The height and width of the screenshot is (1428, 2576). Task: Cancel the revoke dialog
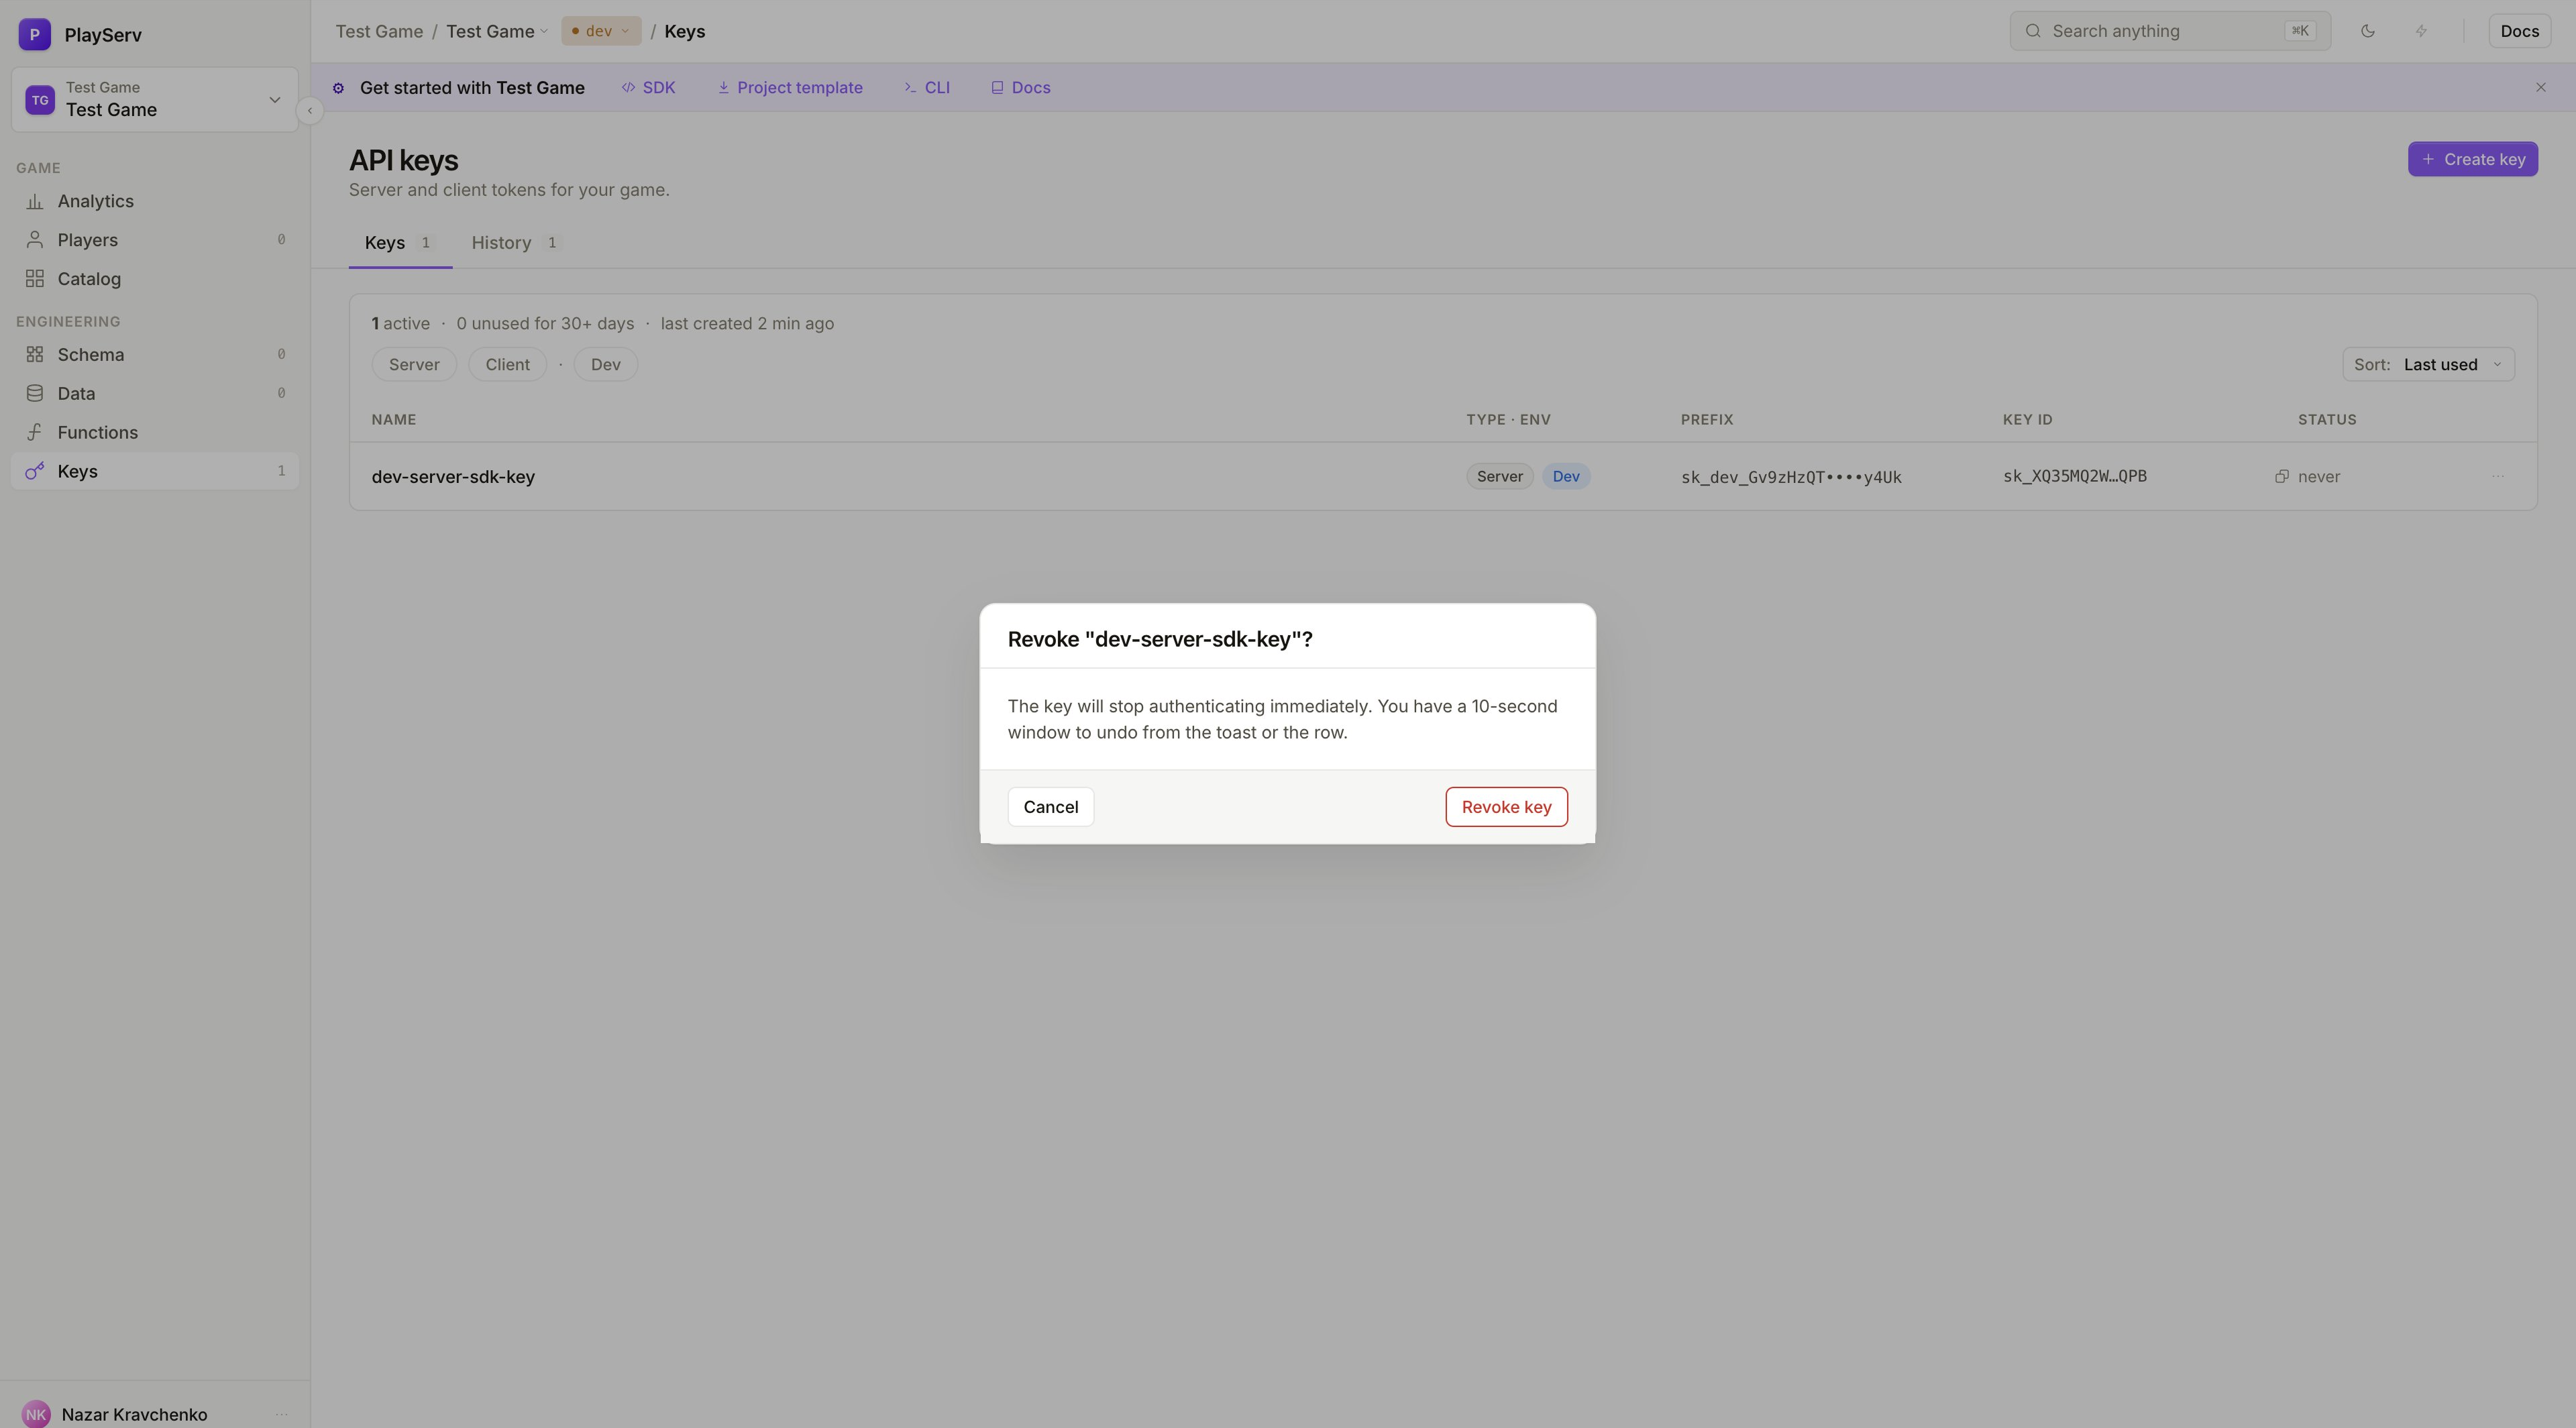click(1050, 807)
